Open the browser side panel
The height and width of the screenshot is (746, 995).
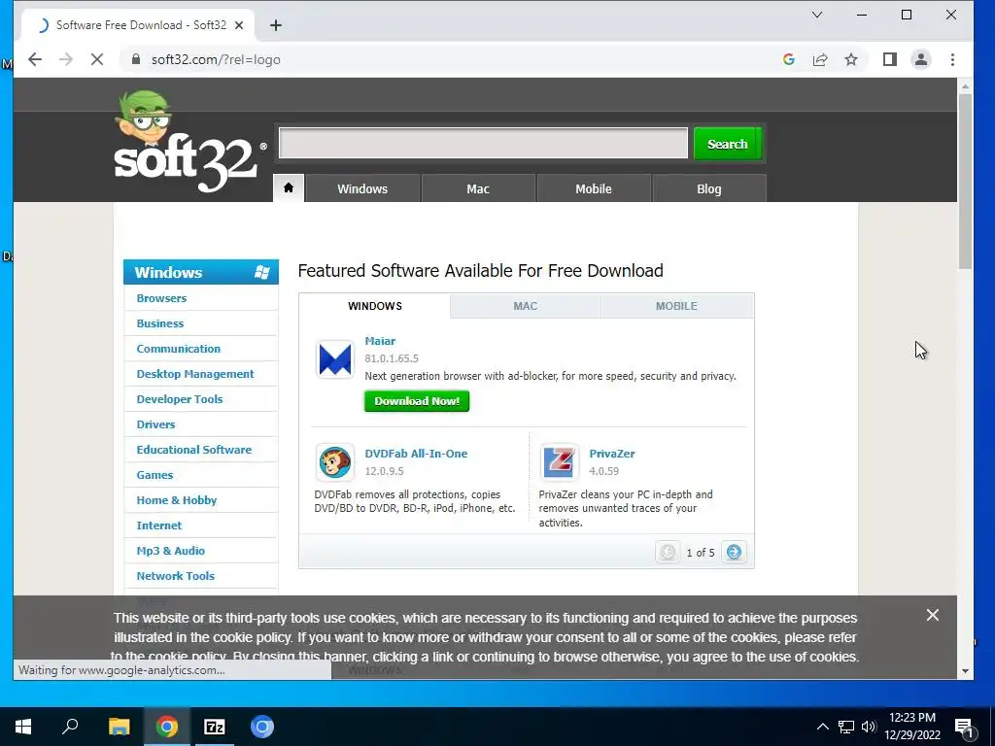[890, 59]
